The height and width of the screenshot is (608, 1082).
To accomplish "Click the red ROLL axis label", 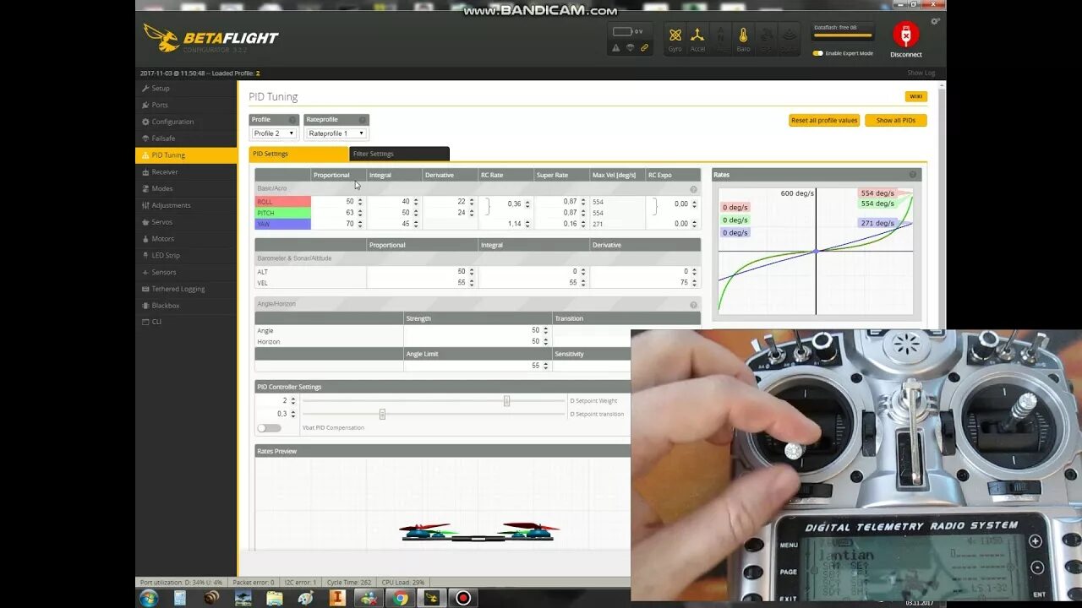I will click(x=283, y=202).
